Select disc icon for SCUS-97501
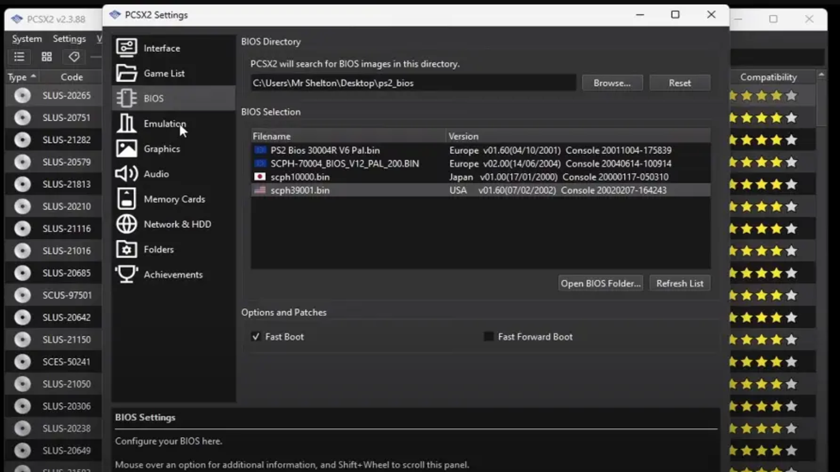 (x=22, y=295)
